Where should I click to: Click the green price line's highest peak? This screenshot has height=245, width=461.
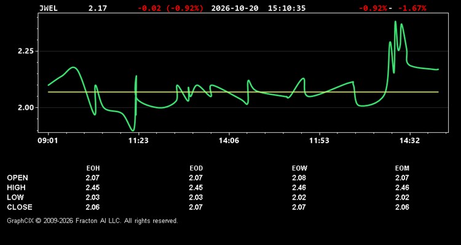(x=395, y=21)
